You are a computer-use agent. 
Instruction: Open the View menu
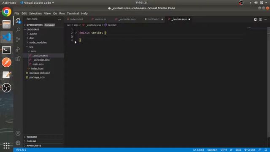point(47,14)
